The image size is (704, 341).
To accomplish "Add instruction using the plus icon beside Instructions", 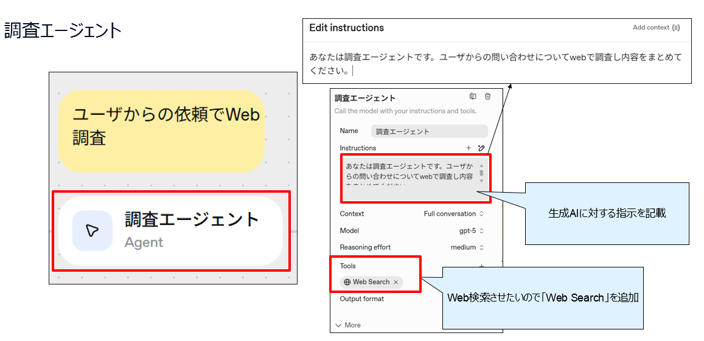I will [x=469, y=148].
